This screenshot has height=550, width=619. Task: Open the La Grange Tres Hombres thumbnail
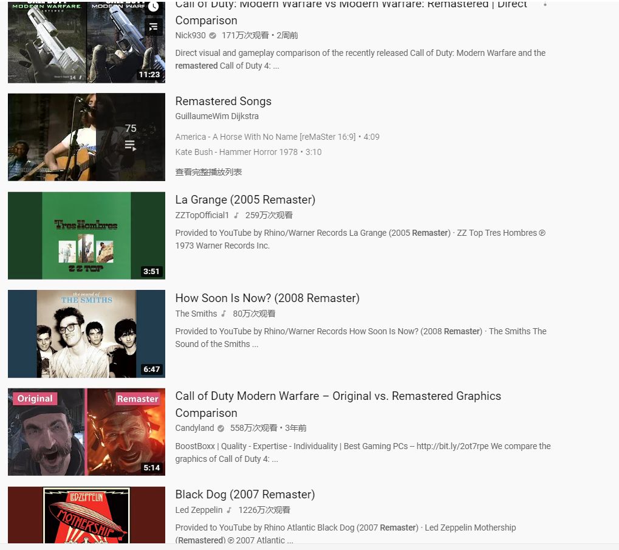86,235
